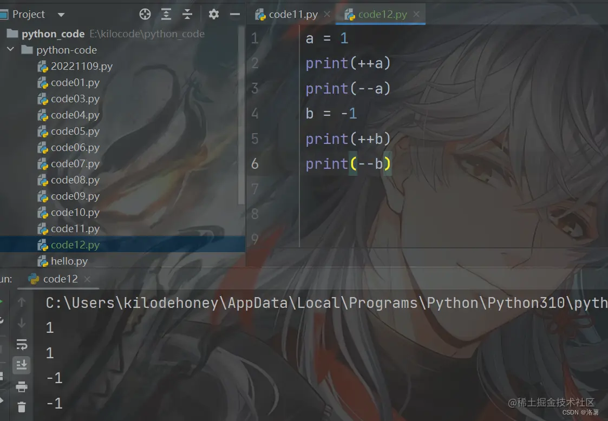Open the Project panel settings gear
The width and height of the screenshot is (608, 421).
[214, 15]
